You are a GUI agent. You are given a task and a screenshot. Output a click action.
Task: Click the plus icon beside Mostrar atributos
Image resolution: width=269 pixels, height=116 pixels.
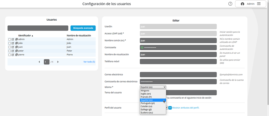pyautogui.click(x=170, y=108)
